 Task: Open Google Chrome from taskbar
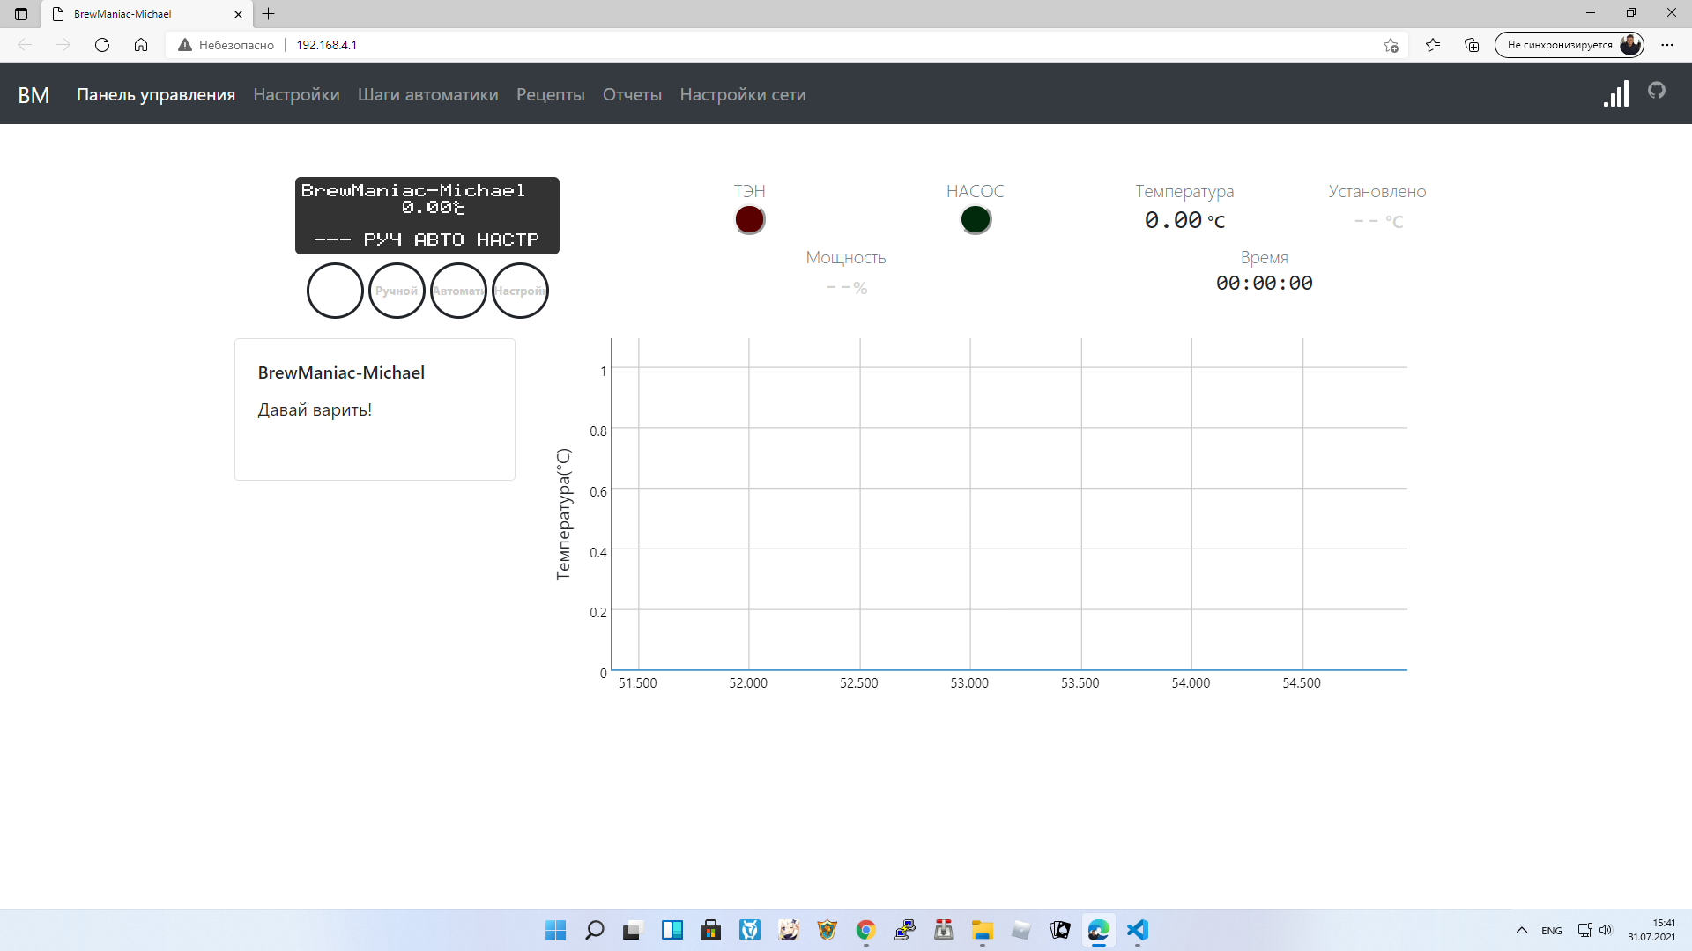point(865,930)
